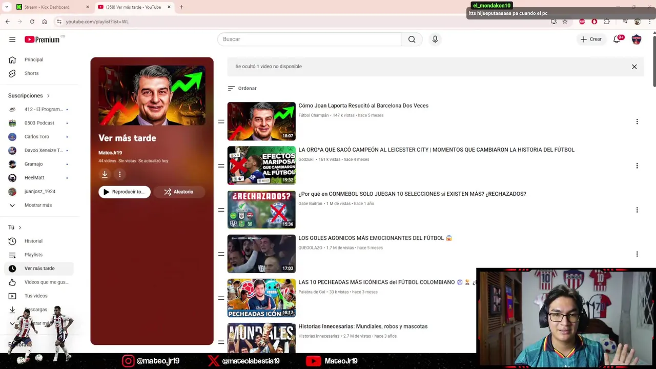This screenshot has width=656, height=369.
Task: Open Fútbol Champán channel link
Action: click(314, 115)
